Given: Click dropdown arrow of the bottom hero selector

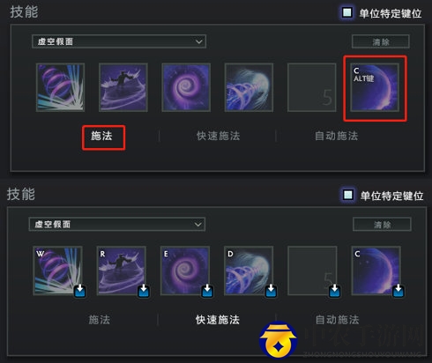Looking at the screenshot, I should [198, 225].
